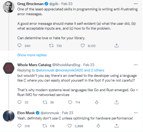Image resolution: width=143 pixels, height=132 pixels.
Task: Reply to Greg Brockman's tweet
Action: click(x=19, y=46)
